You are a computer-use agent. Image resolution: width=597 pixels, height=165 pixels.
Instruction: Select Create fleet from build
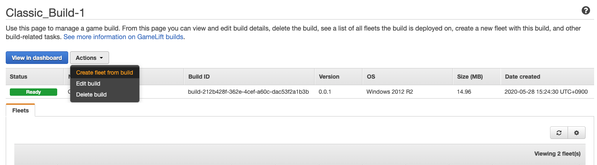[x=105, y=73]
